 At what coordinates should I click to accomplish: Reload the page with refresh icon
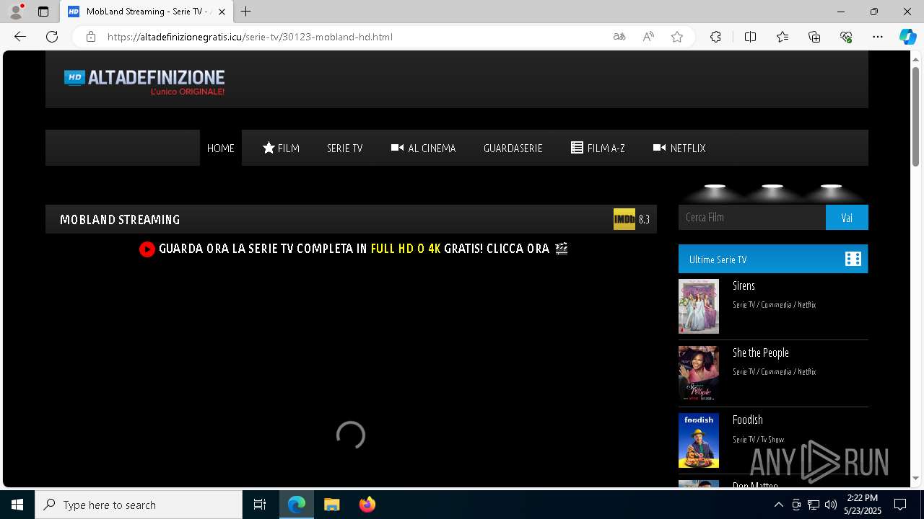[x=52, y=37]
